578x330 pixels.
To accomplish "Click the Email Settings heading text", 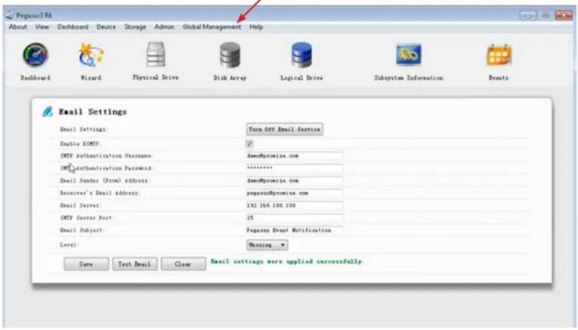I will (x=93, y=112).
